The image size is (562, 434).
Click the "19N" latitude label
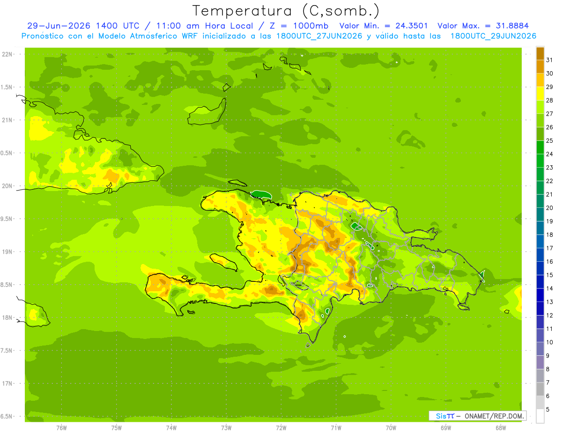click(7, 251)
